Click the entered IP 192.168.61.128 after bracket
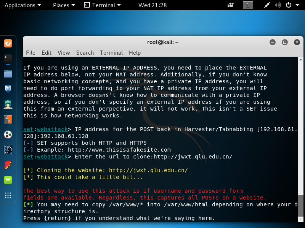 tap(64, 136)
